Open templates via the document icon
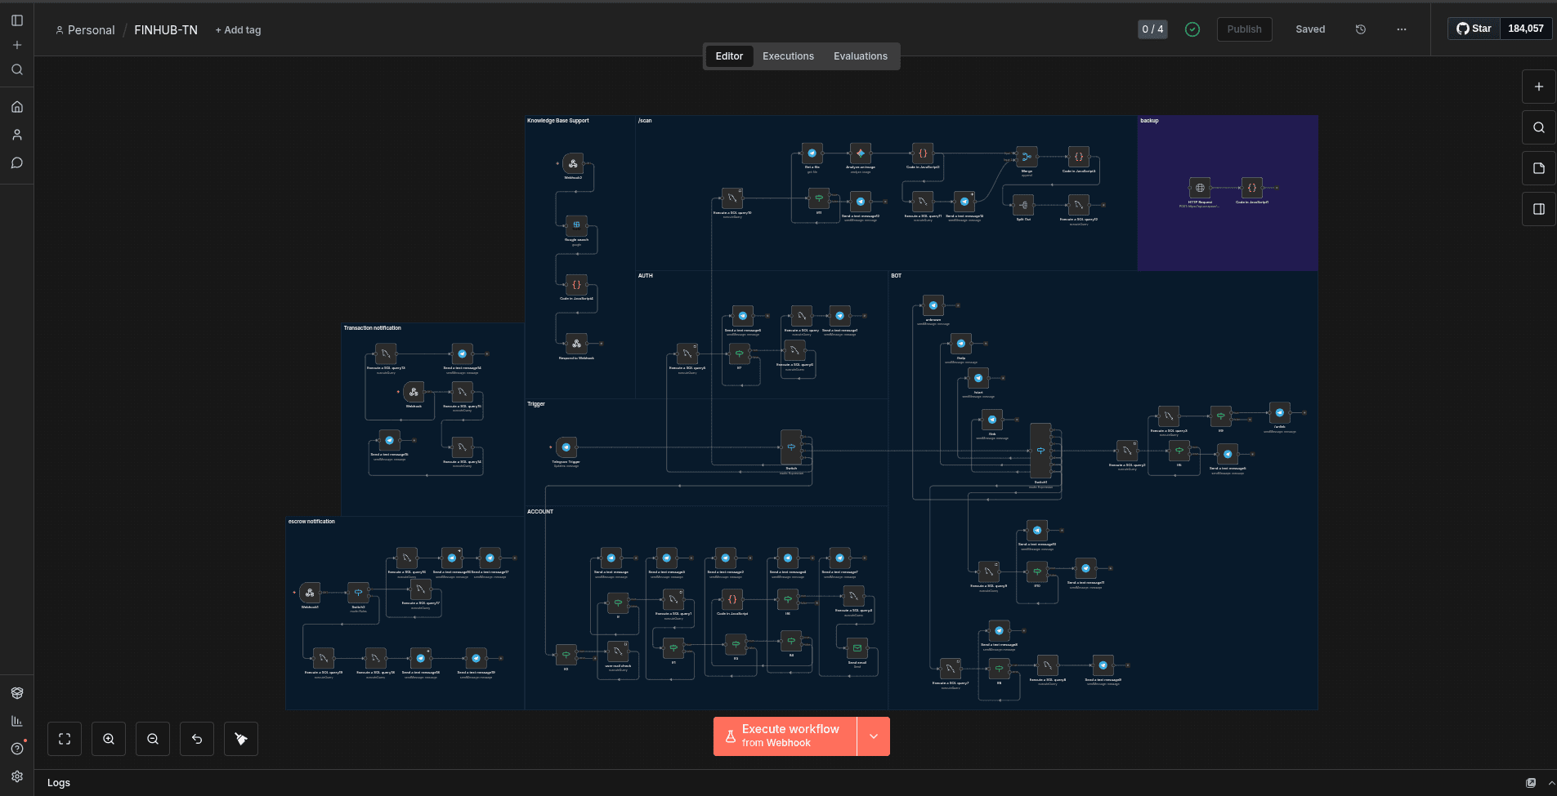 pyautogui.click(x=1538, y=168)
